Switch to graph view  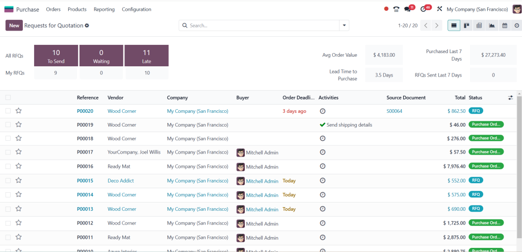[492, 26]
